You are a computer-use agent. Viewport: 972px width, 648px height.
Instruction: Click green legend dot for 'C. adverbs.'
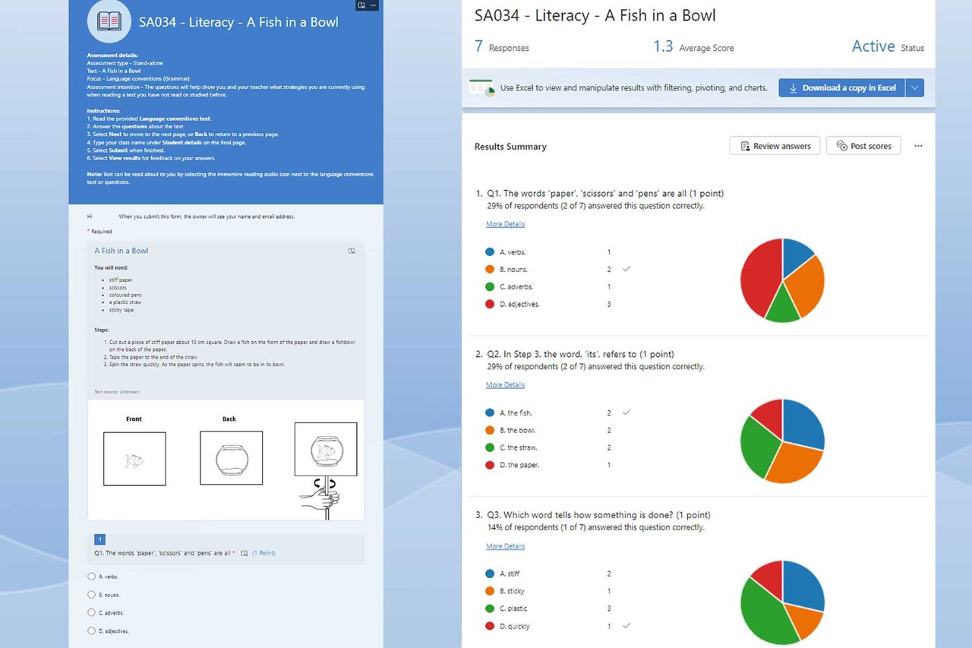coord(490,286)
